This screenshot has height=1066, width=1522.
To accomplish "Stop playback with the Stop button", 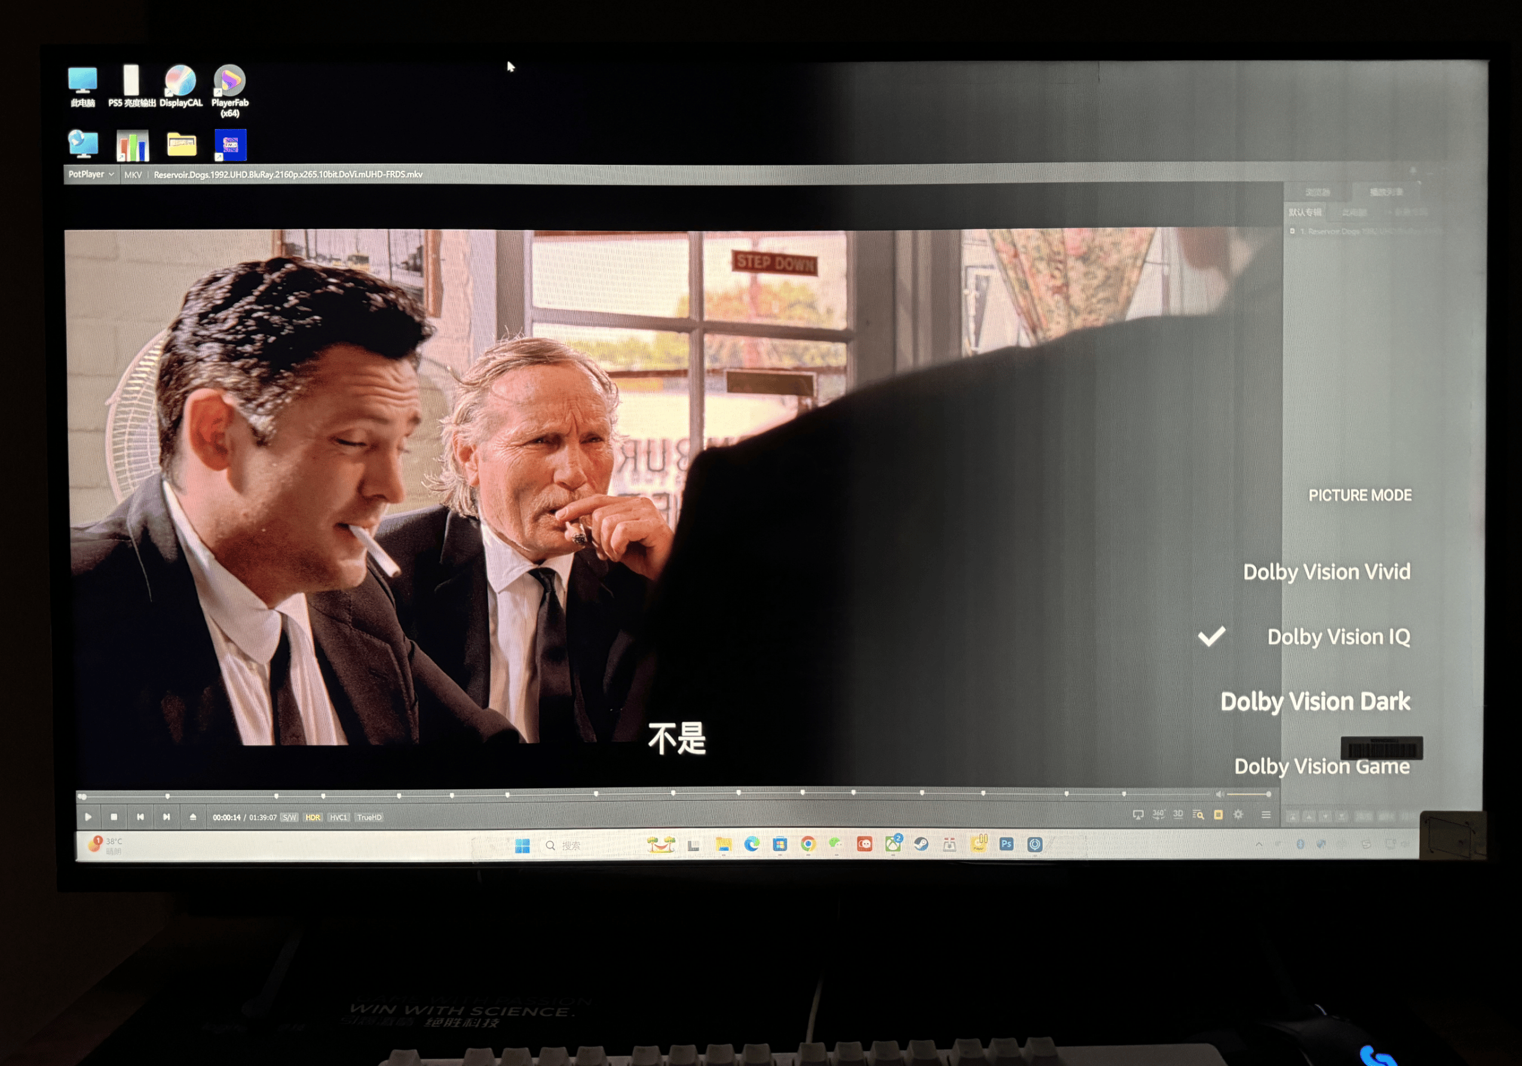I will (114, 817).
